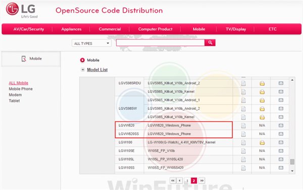Image resolution: width=303 pixels, height=190 pixels.
Task: Click lock icon for LGVS985W Kernel row
Action: click(x=262, y=117)
